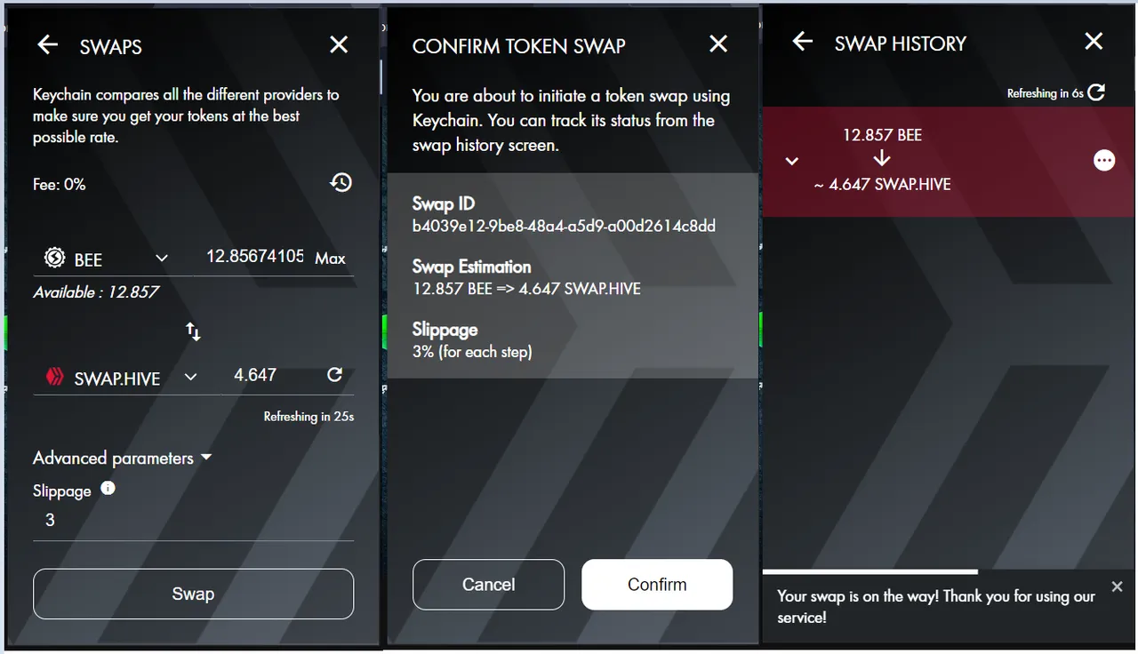The image size is (1138, 654).
Task: Click the 'Available : 12.857' balance text
Action: coord(96,291)
